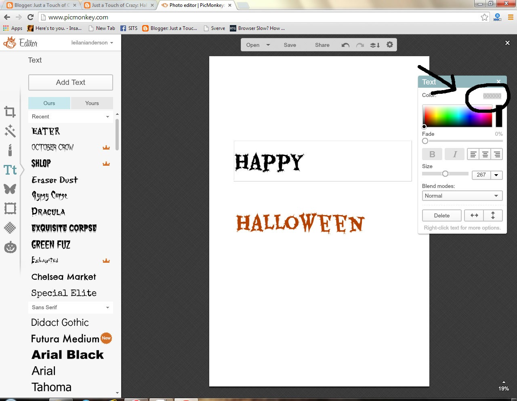Click the layers flatten icon
Image resolution: width=517 pixels, height=401 pixels.
(375, 45)
